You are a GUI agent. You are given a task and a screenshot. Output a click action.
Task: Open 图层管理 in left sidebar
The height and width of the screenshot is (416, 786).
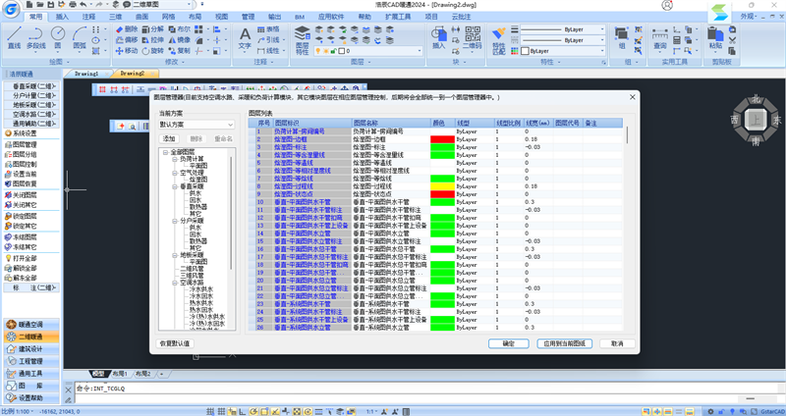(25, 144)
